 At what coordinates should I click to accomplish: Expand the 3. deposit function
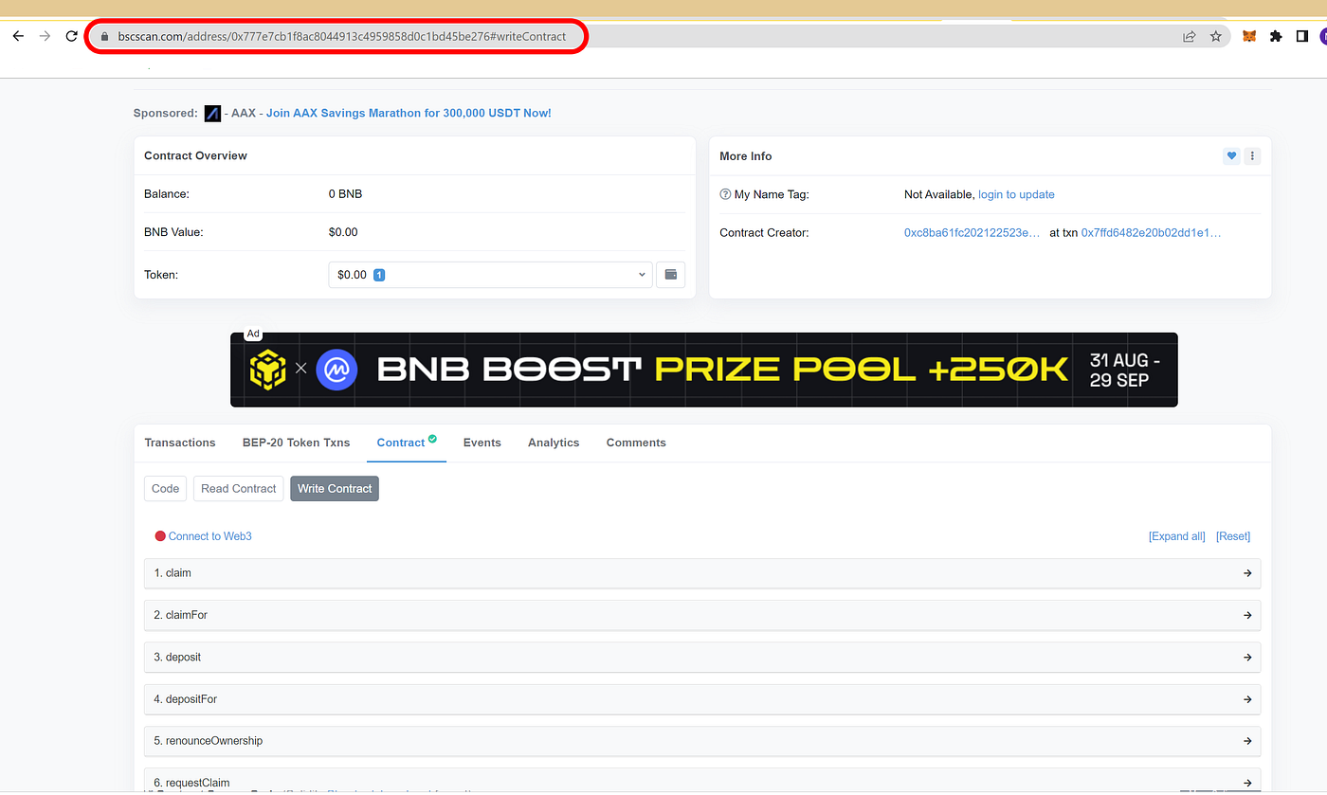(x=702, y=657)
